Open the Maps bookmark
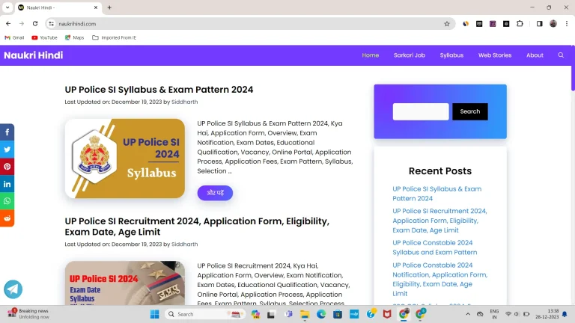The width and height of the screenshot is (575, 323). 74,37
